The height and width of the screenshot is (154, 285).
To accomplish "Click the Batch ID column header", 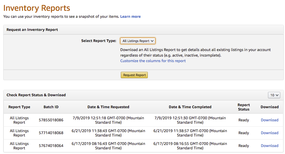I will tap(51, 107).
